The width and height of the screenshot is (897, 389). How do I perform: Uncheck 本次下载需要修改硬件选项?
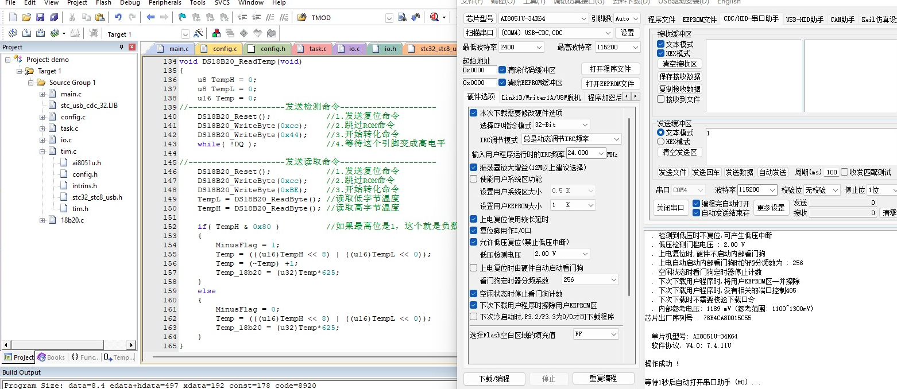coord(474,112)
